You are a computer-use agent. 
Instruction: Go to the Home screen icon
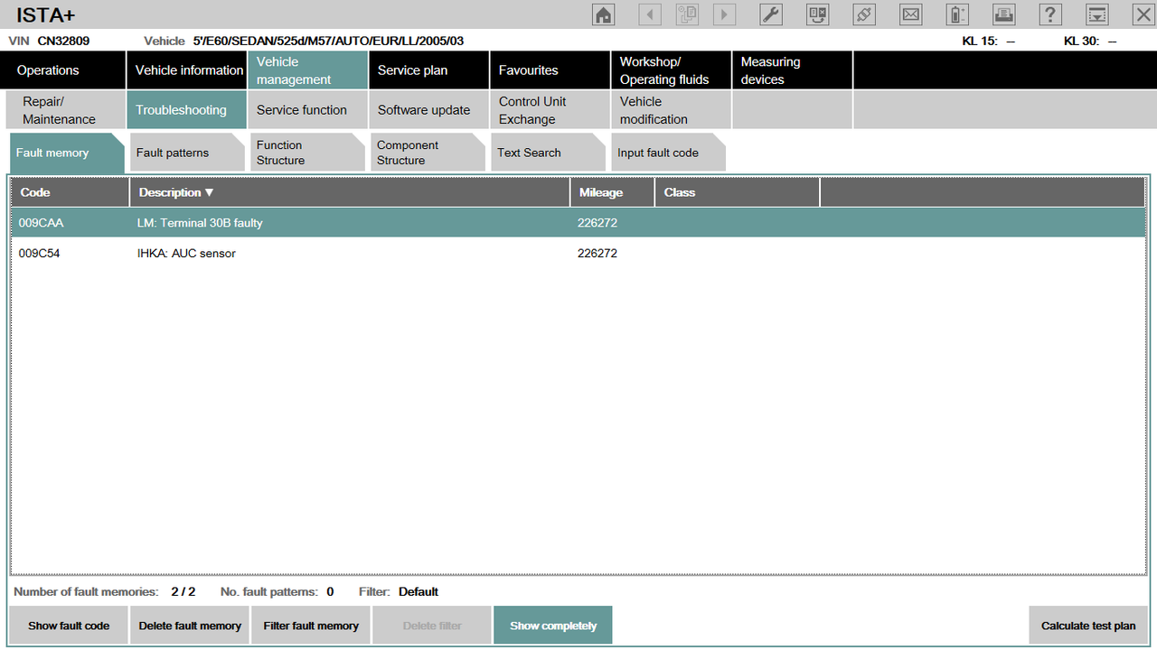click(x=603, y=14)
